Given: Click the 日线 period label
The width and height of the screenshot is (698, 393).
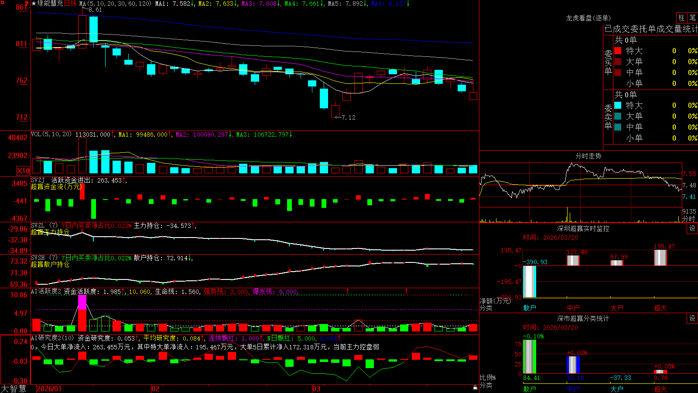Looking at the screenshot, I should point(70,3).
